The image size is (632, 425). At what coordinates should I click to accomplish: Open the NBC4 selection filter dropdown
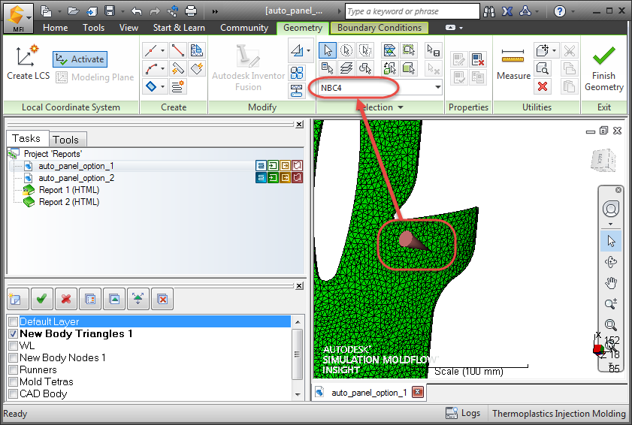(437, 87)
